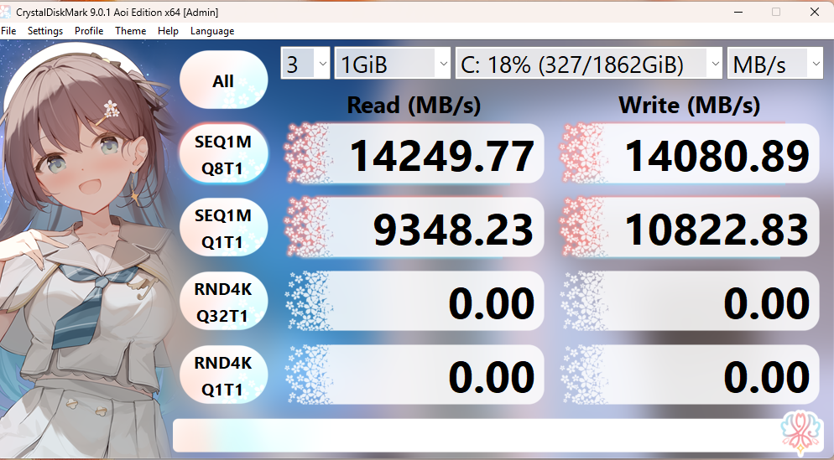
Task: Maximize the CrystalDiskMark window
Action: point(776,12)
